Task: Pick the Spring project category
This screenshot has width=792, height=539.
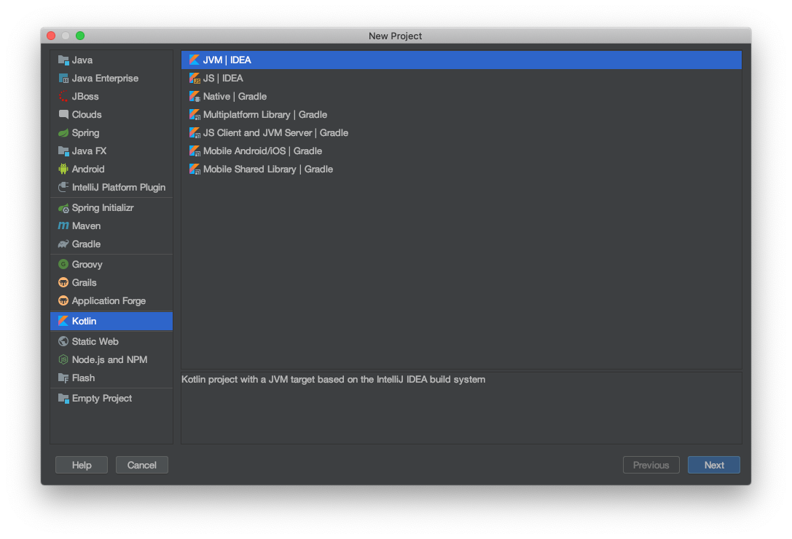Action: click(x=111, y=132)
